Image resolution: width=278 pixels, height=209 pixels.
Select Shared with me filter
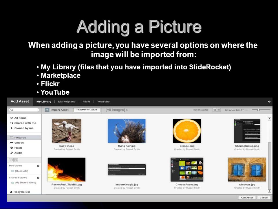(23, 123)
